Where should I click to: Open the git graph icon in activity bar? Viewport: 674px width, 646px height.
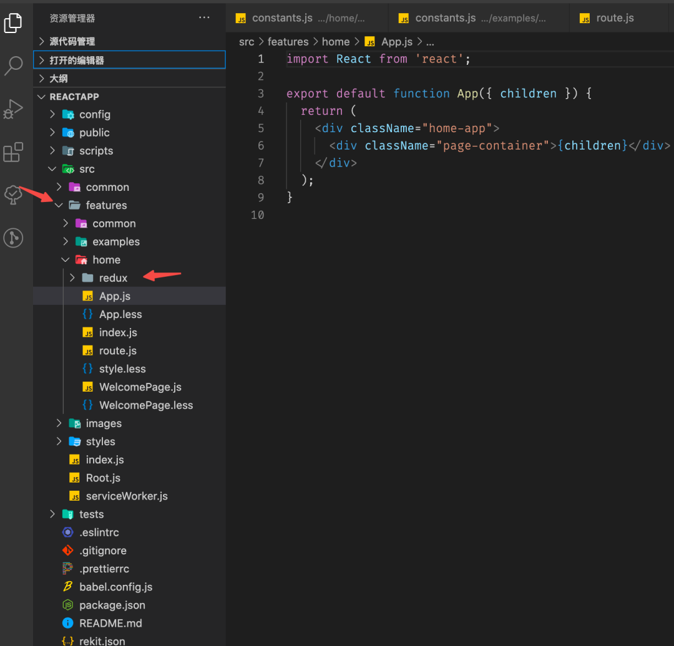[13, 238]
